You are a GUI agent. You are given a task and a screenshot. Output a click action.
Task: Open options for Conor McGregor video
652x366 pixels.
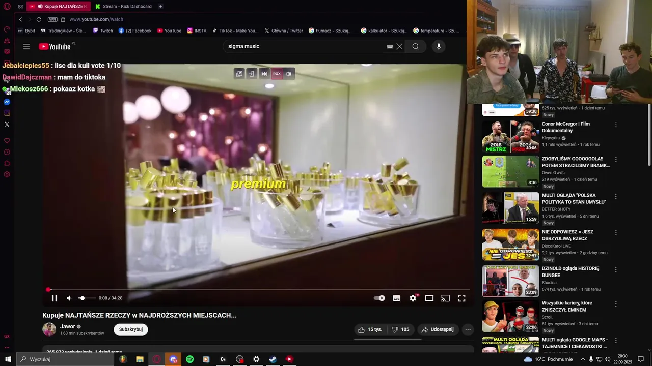click(616, 125)
